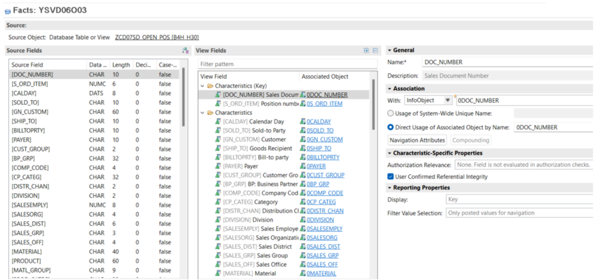Collapse the Characteristics (Key) tree node

click(202, 86)
